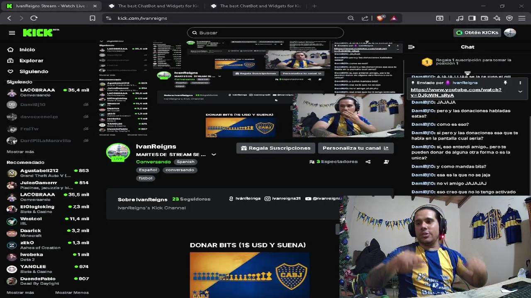Open ivanreigns31 Instagram link
This screenshot has width=531, height=298.
(x=283, y=199)
